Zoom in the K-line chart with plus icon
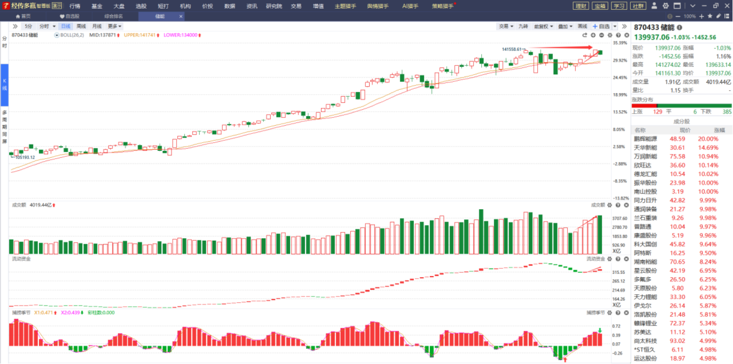Image resolution: width=733 pixels, height=364 pixels. (593, 35)
